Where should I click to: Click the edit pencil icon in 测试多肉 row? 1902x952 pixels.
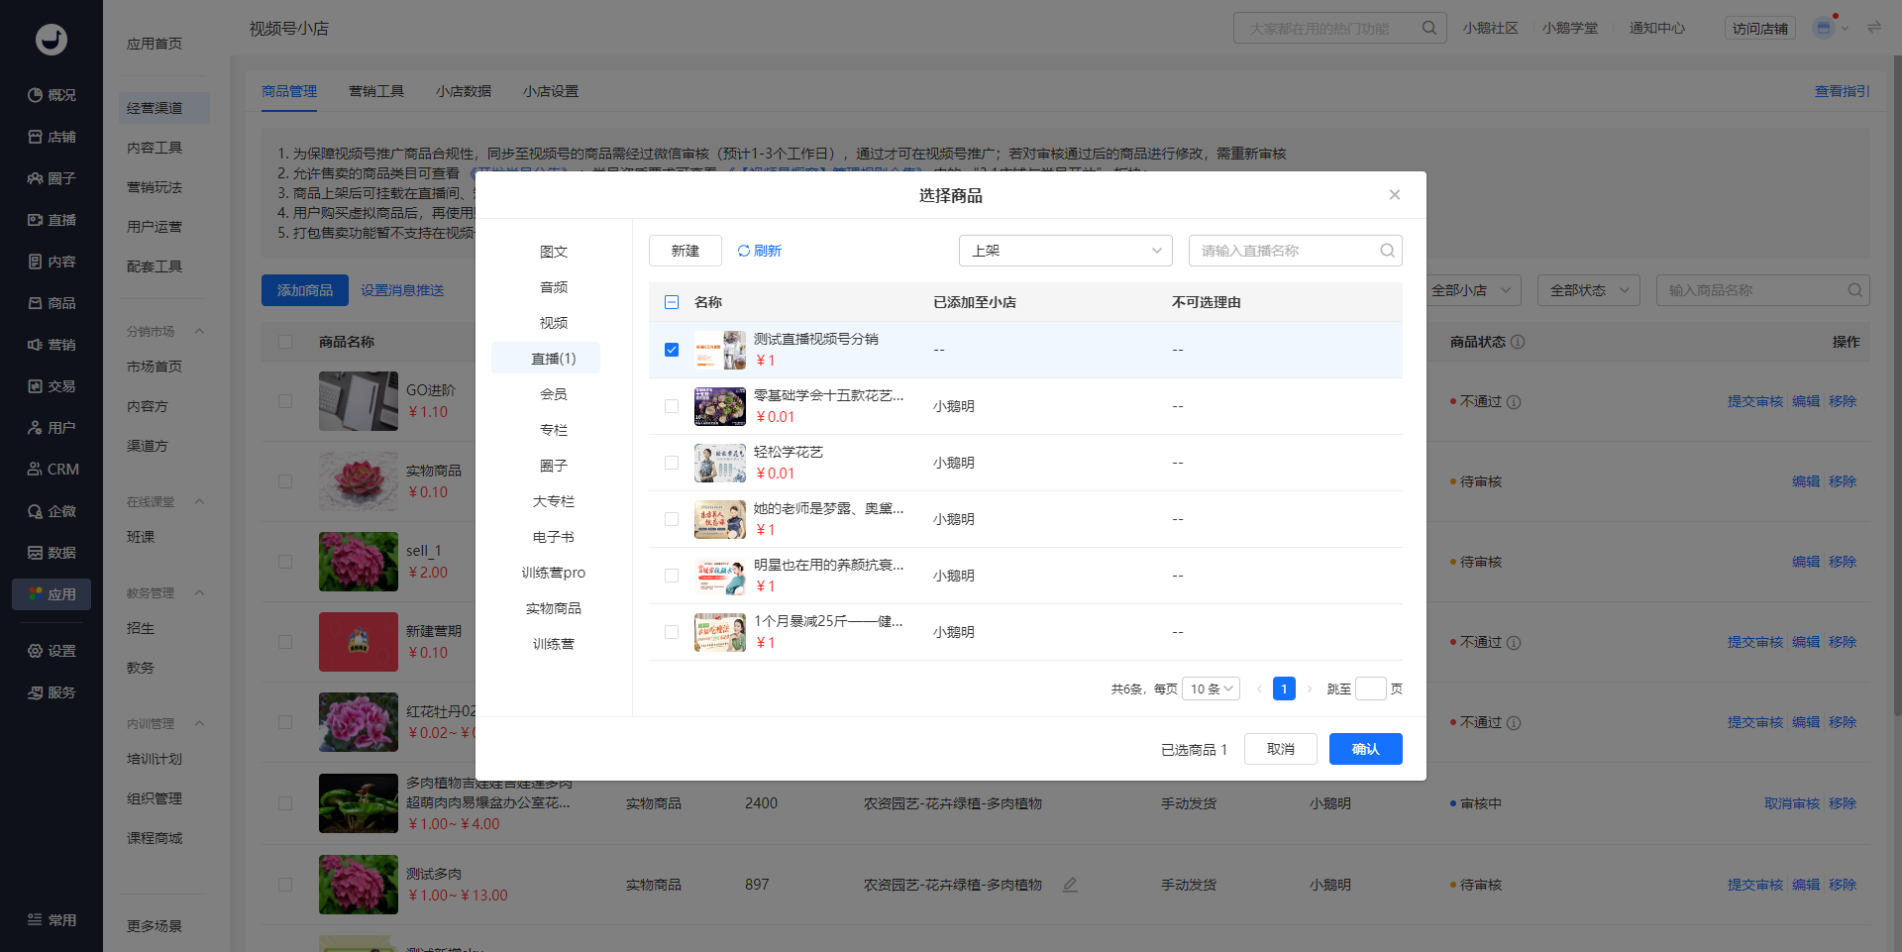point(1070,885)
